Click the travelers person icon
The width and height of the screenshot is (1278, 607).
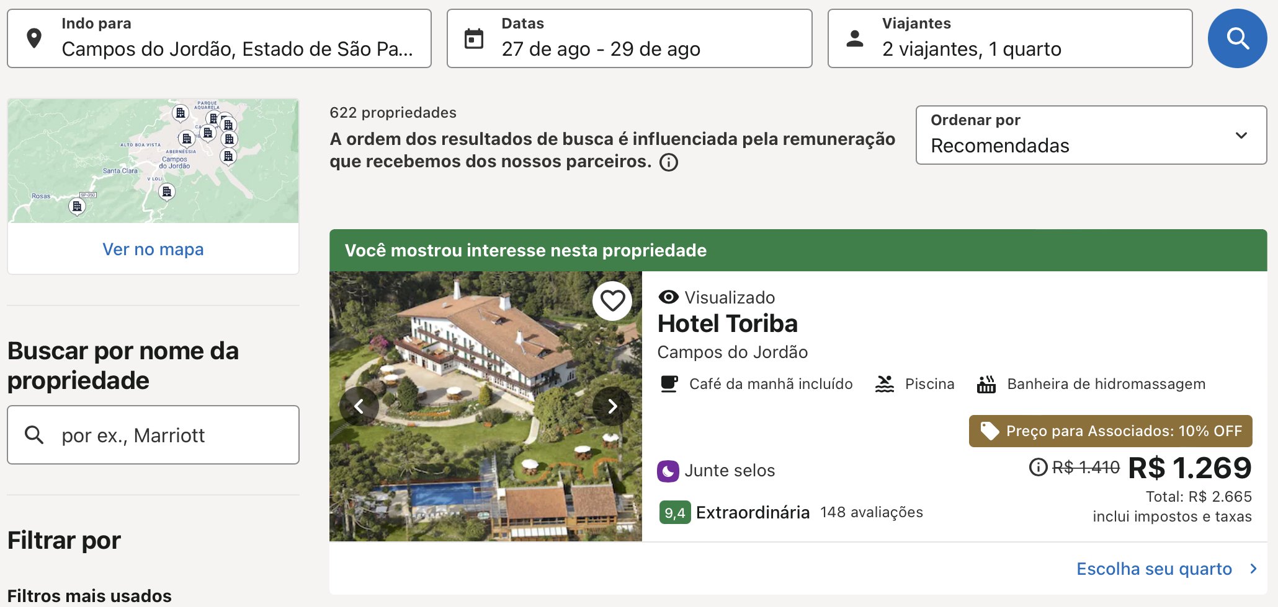click(x=855, y=38)
